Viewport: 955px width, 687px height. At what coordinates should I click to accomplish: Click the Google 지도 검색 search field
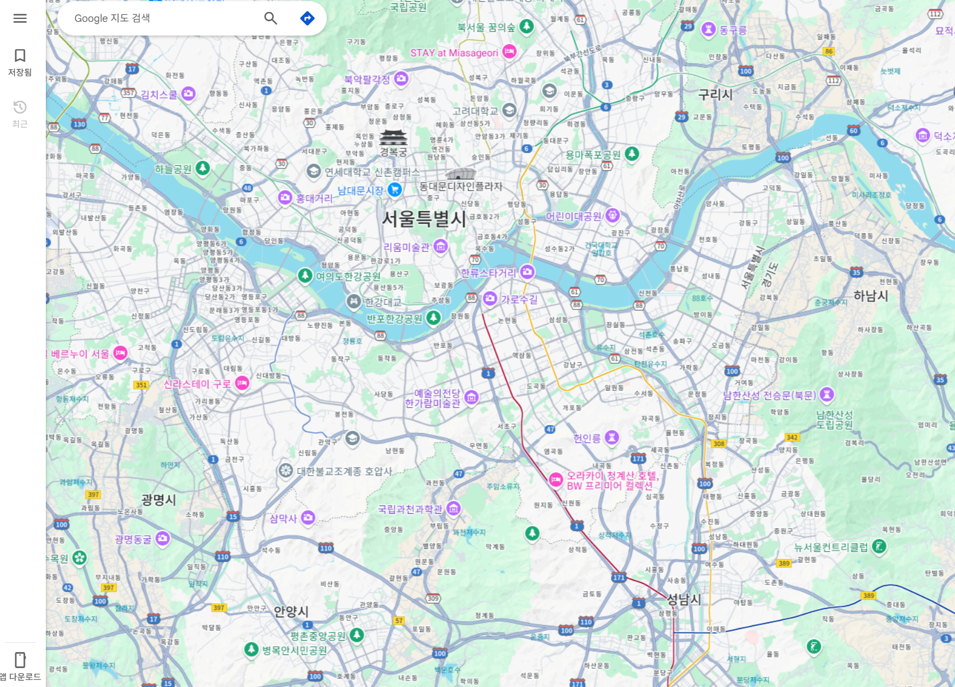163,18
